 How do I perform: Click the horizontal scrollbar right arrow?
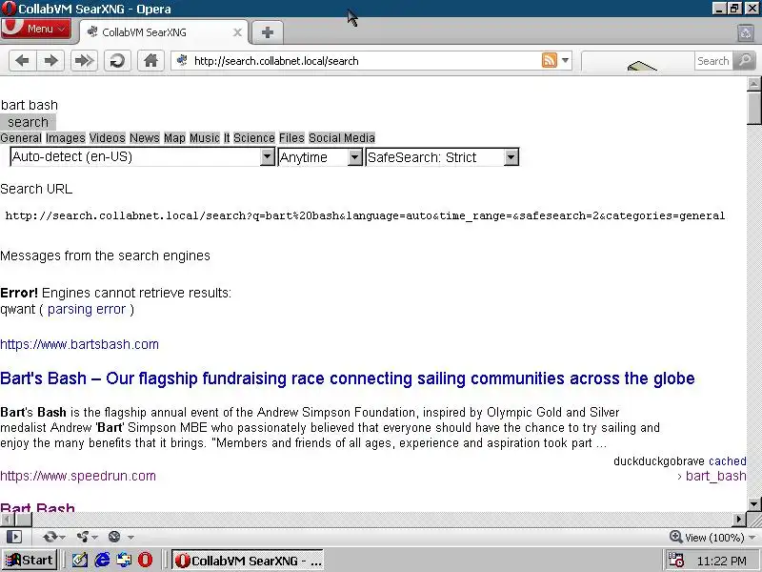click(x=739, y=520)
